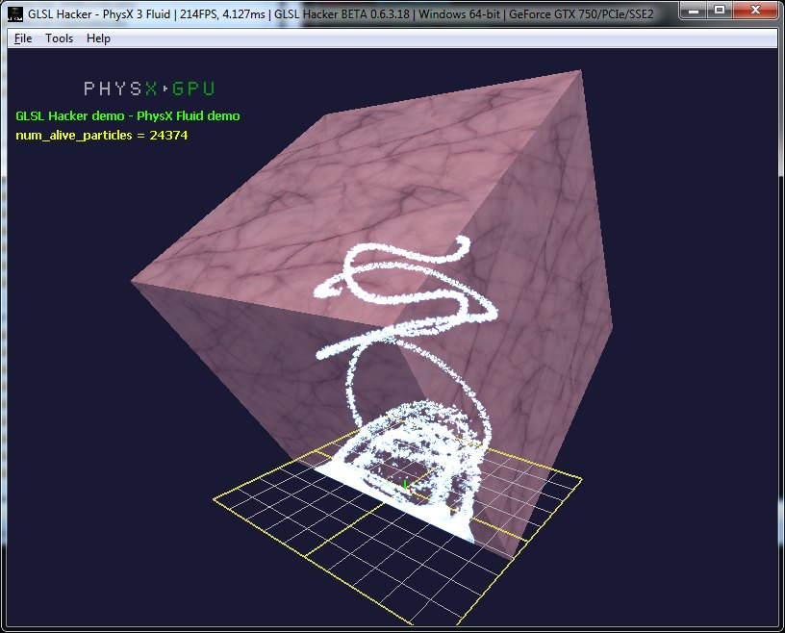Screen dimensions: 785x633
Task: Click the 'num_alive_particles = 24374' readout
Action: pos(102,136)
